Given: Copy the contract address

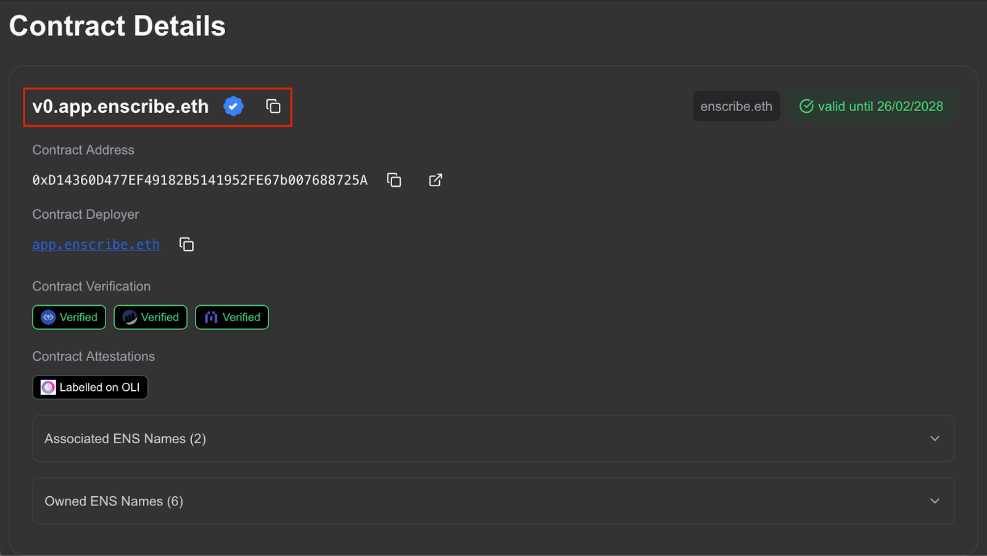Looking at the screenshot, I should coord(394,180).
